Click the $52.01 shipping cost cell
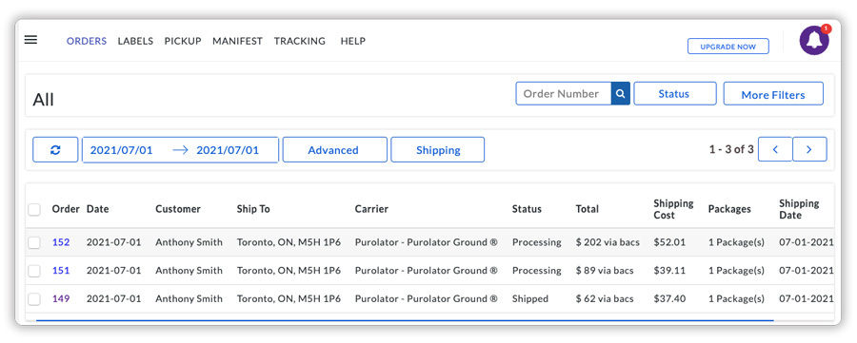857x343 pixels. pos(669,242)
